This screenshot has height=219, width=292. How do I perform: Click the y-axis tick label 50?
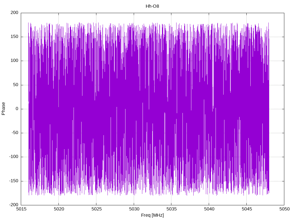pyautogui.click(x=16, y=85)
